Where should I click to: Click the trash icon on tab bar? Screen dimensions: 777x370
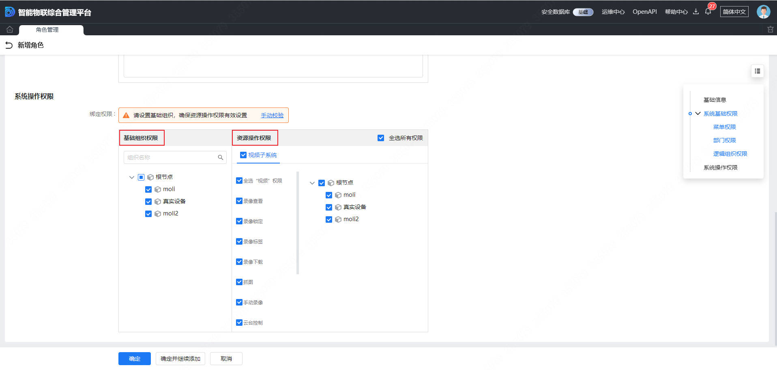(770, 30)
